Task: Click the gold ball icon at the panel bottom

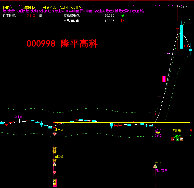Action: click(x=54, y=184)
